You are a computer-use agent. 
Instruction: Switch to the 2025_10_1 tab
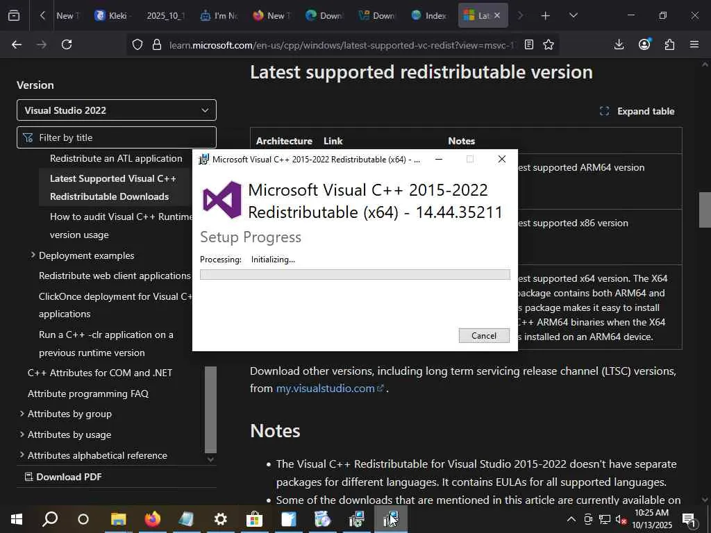[x=166, y=15]
